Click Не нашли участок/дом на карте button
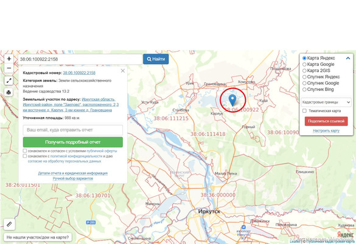The image size is (356, 244). [x=38, y=237]
